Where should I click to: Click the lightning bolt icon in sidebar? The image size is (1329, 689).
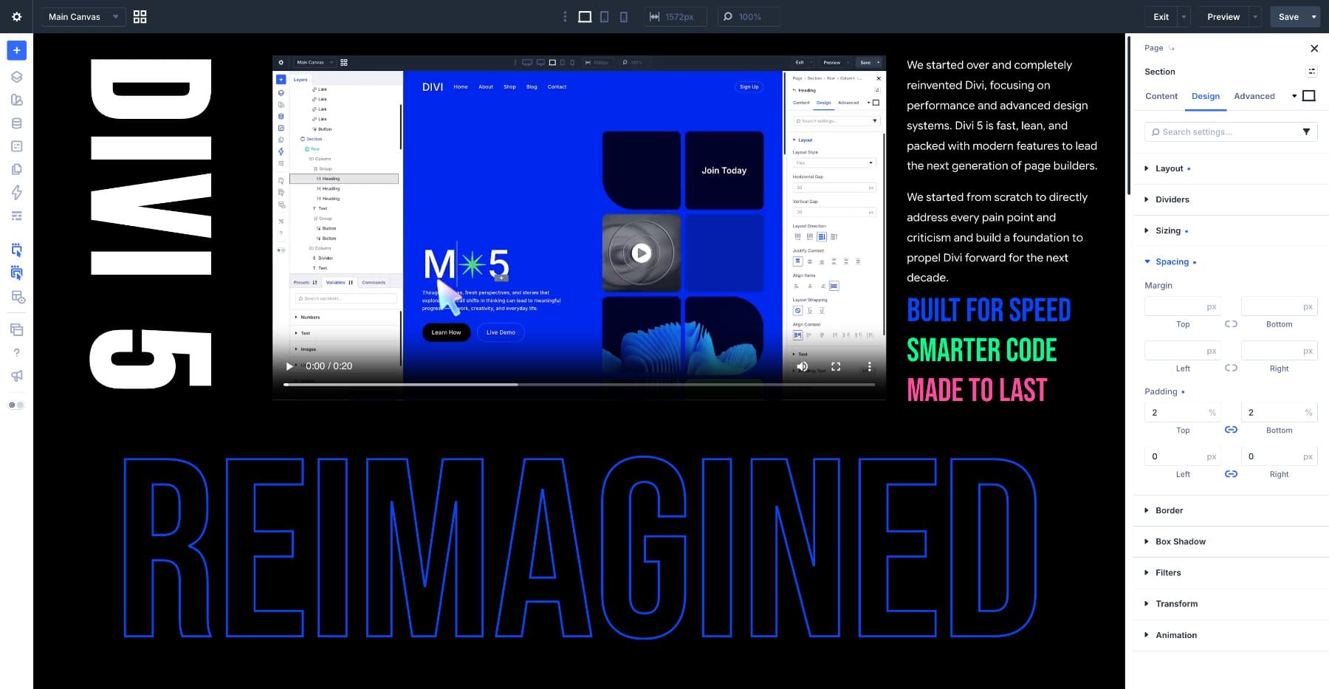(16, 192)
